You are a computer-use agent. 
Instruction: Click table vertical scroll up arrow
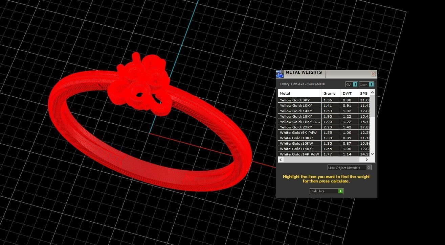(373, 92)
